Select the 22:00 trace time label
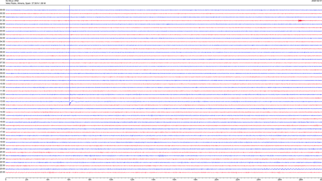The image size is (322, 181). point(2,162)
